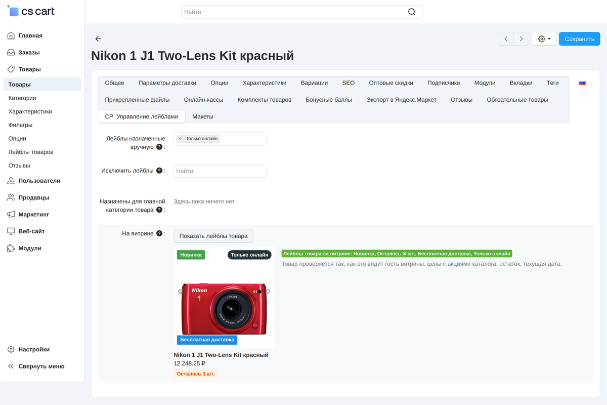Switch to the 'Бонусные баллы' tab
607x405 pixels.
point(329,100)
